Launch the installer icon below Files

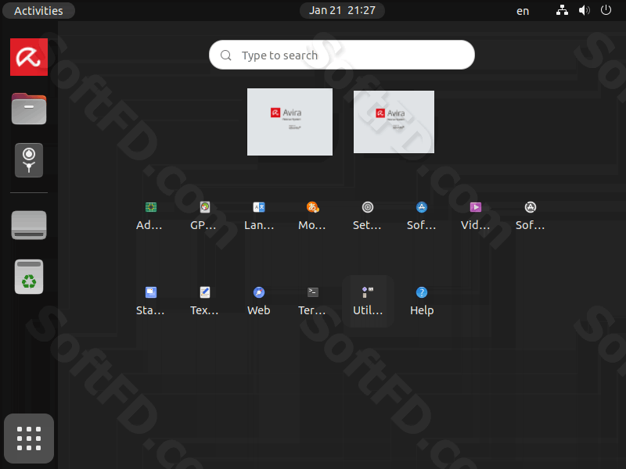(29, 160)
